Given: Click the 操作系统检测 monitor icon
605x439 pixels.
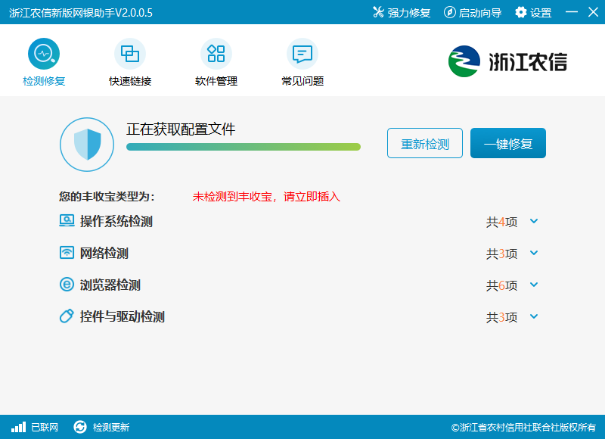Looking at the screenshot, I should 67,221.
